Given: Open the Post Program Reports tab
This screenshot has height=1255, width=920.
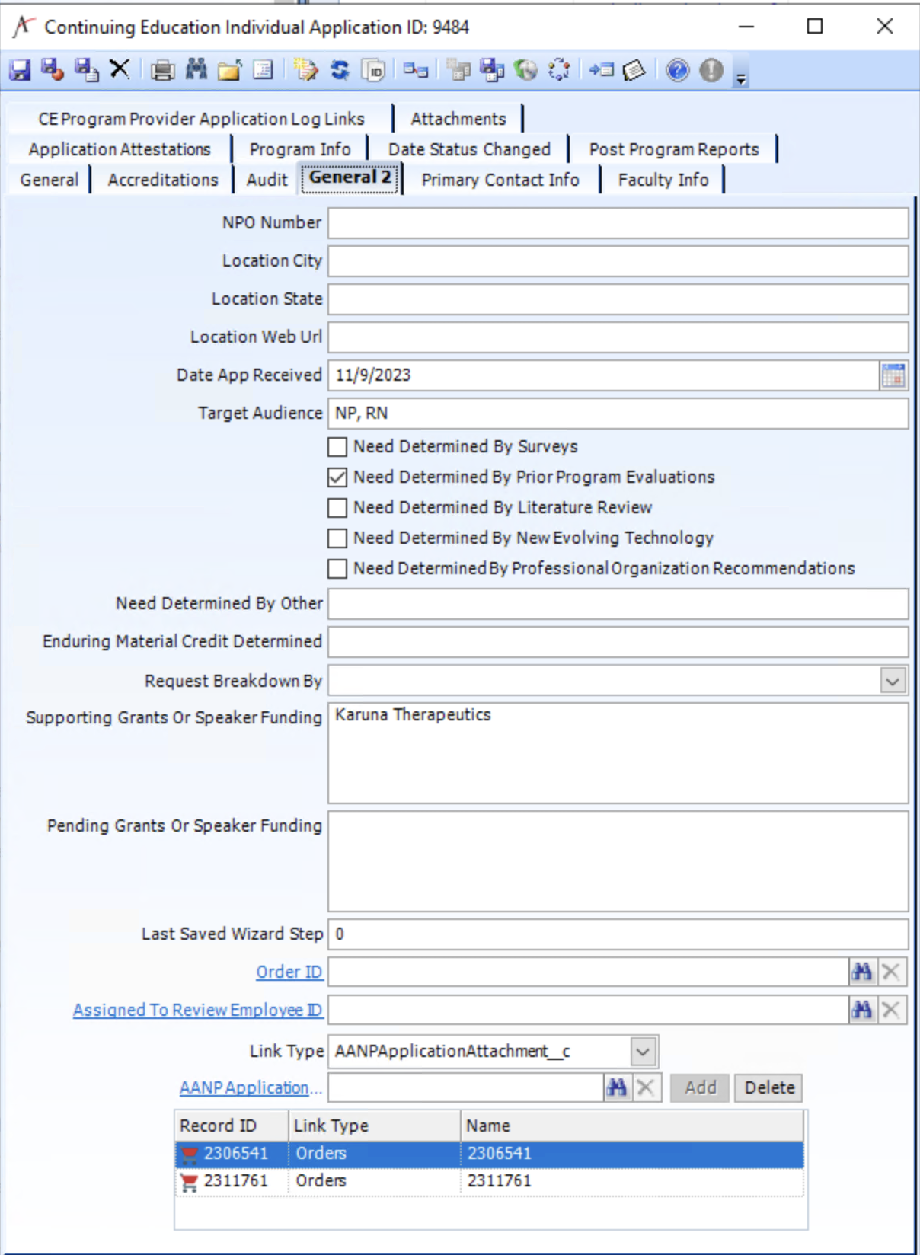Looking at the screenshot, I should (673, 149).
